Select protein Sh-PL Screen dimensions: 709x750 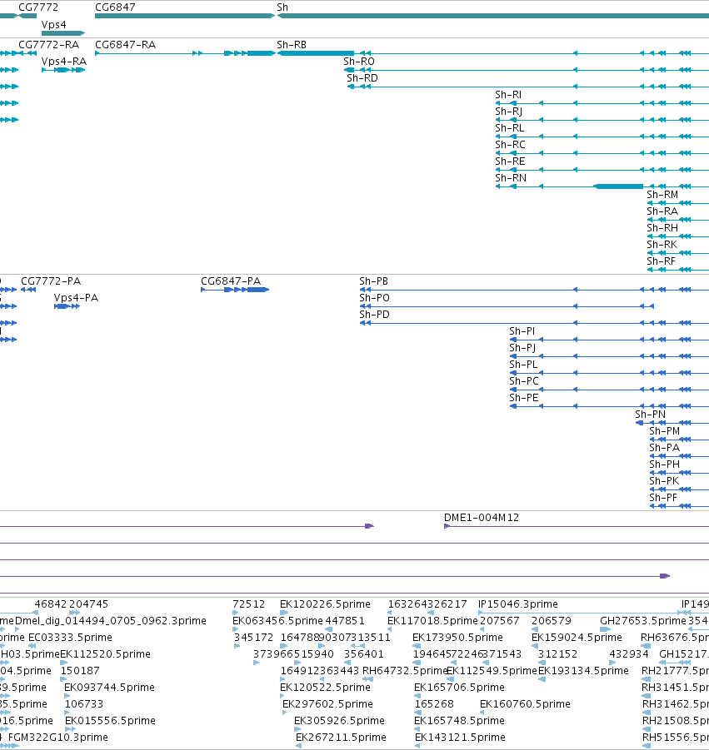point(523,365)
